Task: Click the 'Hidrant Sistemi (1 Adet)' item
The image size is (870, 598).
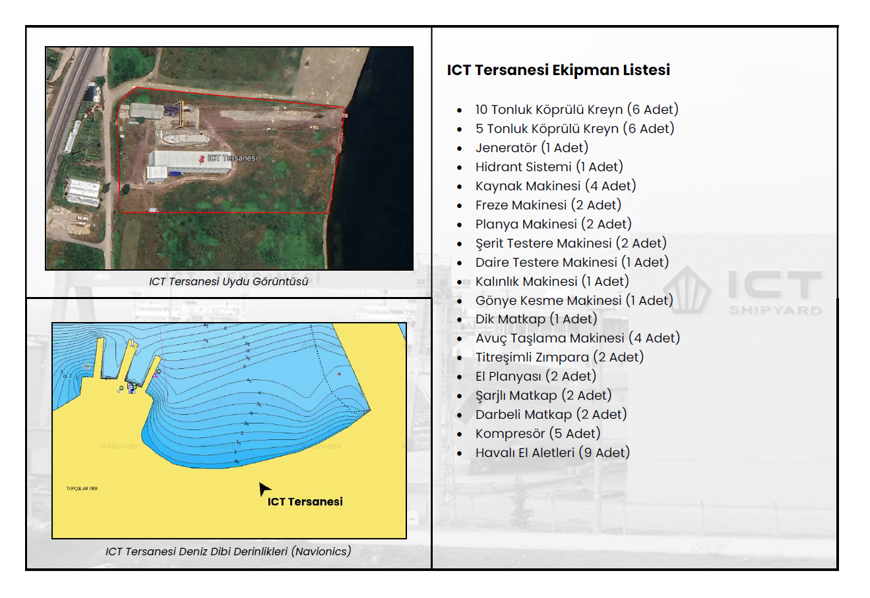Action: point(549,167)
